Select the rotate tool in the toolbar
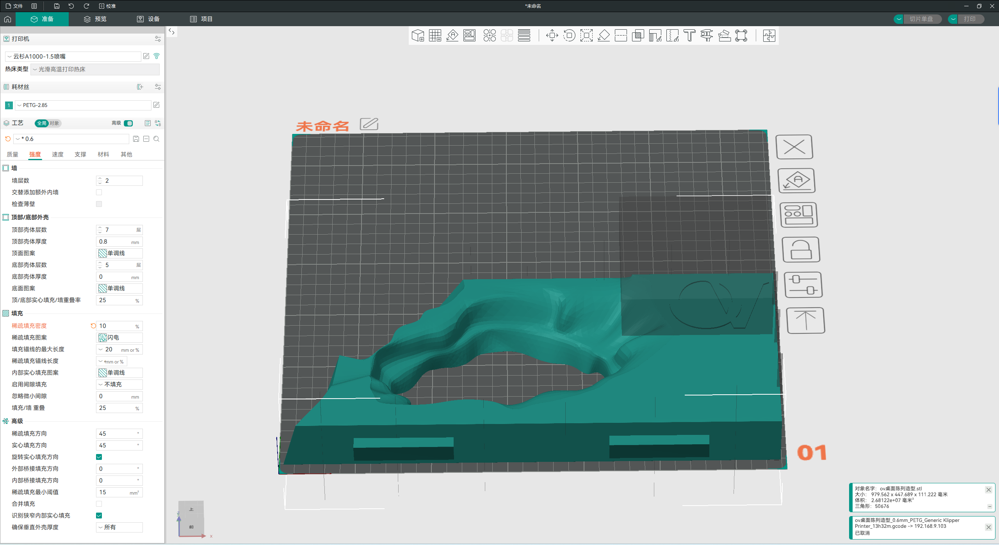The height and width of the screenshot is (545, 999). 569,35
